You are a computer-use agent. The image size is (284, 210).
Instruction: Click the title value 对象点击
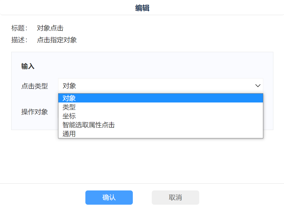pos(50,28)
